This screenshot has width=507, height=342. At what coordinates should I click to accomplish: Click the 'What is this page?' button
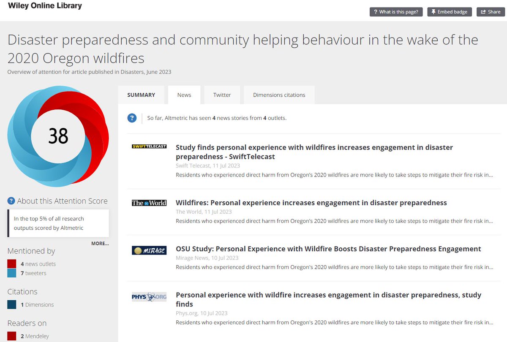pos(396,12)
